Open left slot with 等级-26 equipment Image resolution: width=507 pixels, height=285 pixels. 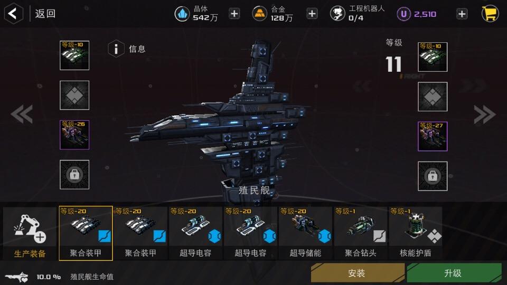[x=74, y=135]
